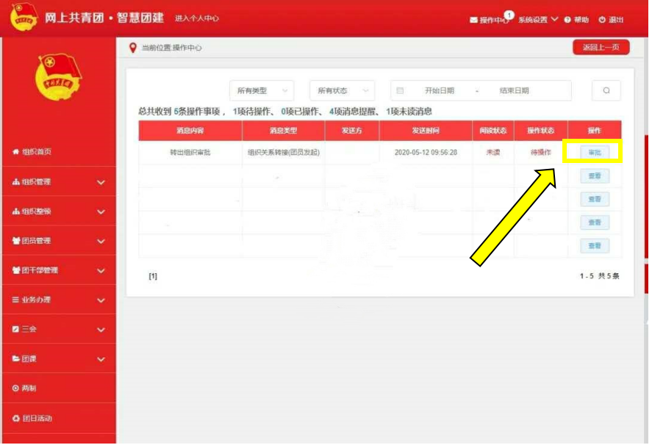
Task: Expand 系统设置 dropdown in header
Action: click(538, 20)
